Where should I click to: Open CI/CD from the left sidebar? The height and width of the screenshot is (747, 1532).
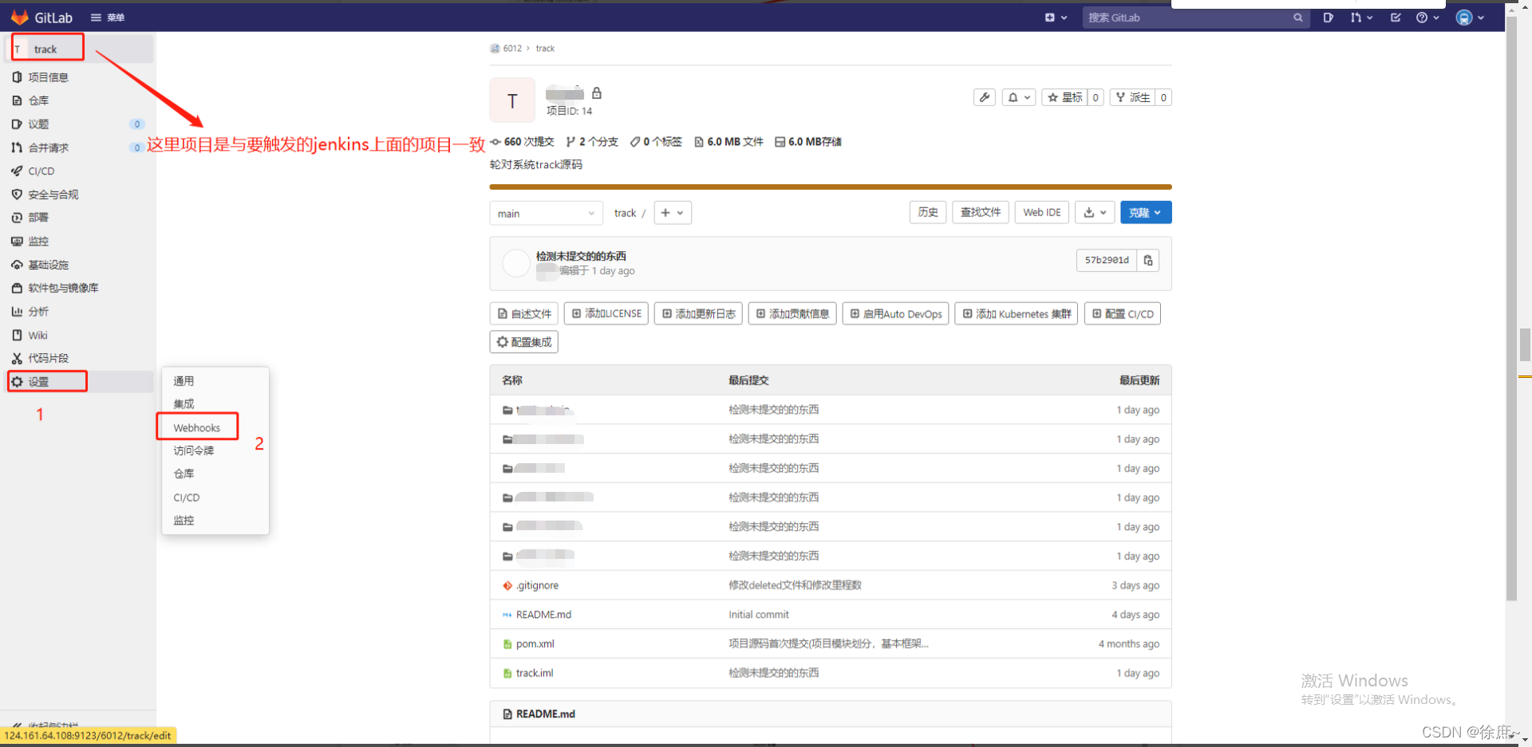(41, 171)
